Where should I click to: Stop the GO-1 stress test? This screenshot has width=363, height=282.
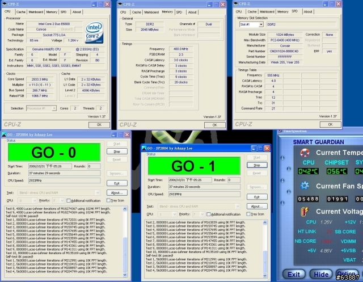point(257,165)
